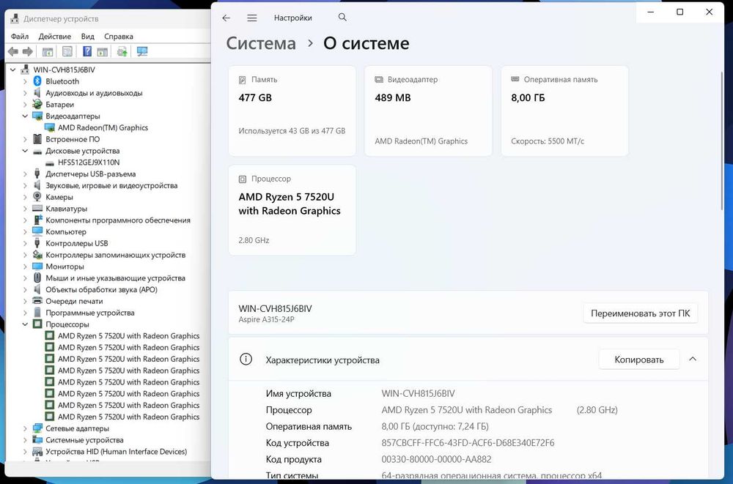The image size is (733, 484).
Task: Select Объекты обработки звука (APO) item
Action: click(101, 289)
